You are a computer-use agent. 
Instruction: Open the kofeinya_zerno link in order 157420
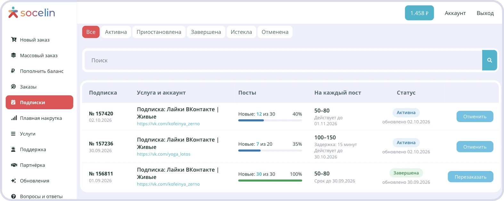pos(168,124)
